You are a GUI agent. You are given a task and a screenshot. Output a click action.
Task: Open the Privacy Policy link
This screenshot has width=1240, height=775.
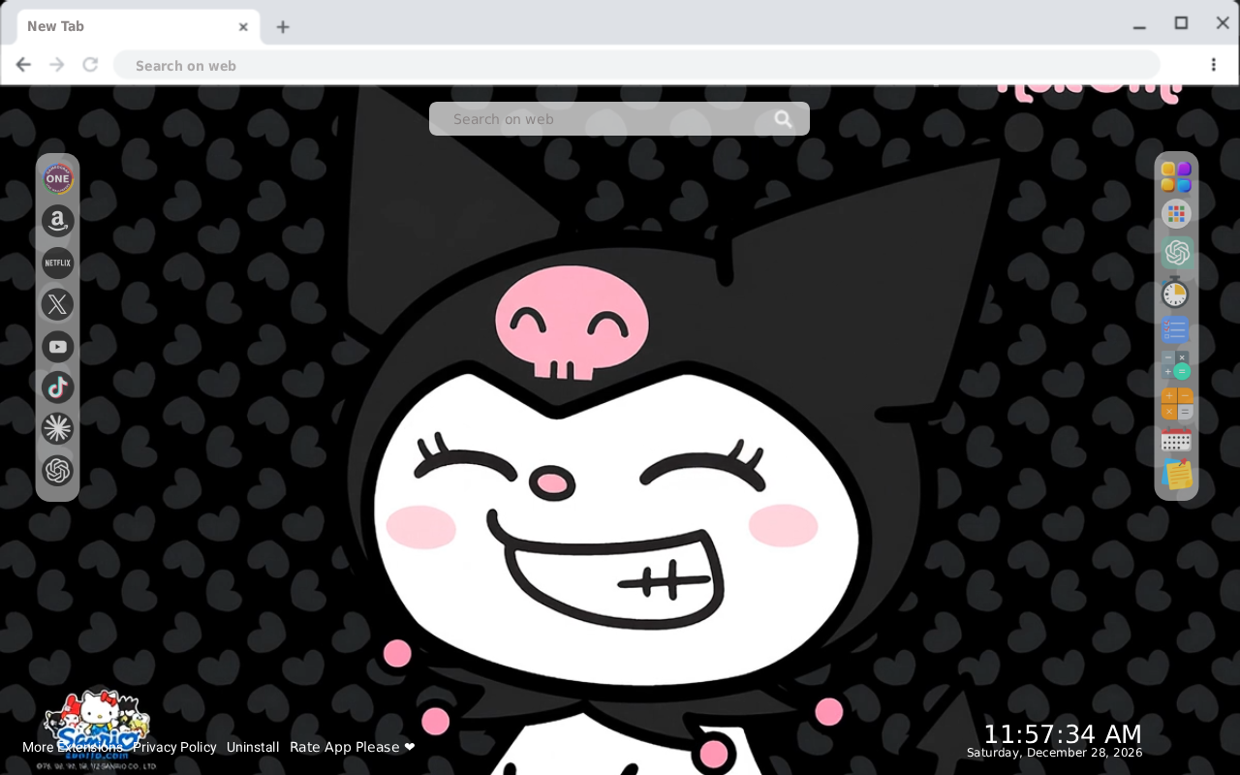coord(174,747)
